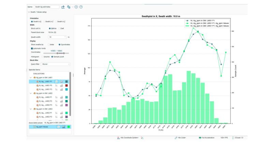Click the circled plus icon in toolbar
This screenshot has width=267, height=156.
[x=76, y=7]
